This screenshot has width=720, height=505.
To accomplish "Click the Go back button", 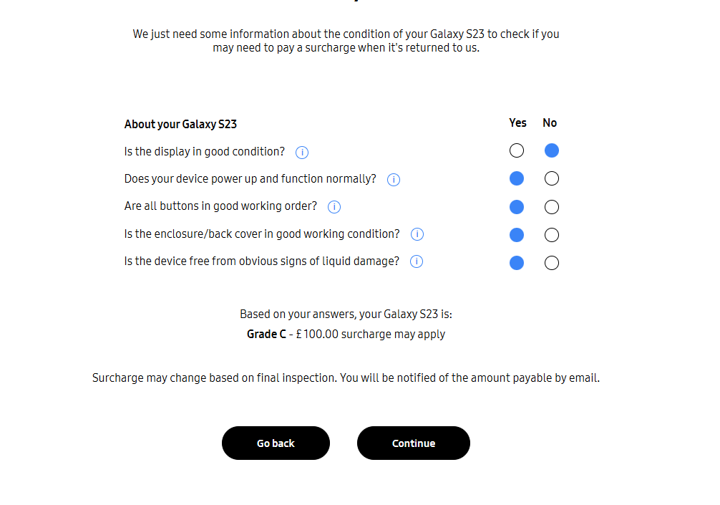I will (x=276, y=443).
